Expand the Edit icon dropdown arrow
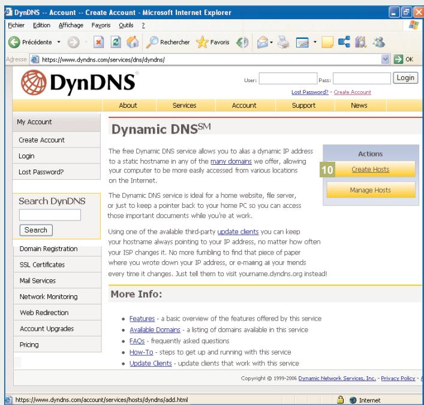424x405 pixels. (315, 42)
